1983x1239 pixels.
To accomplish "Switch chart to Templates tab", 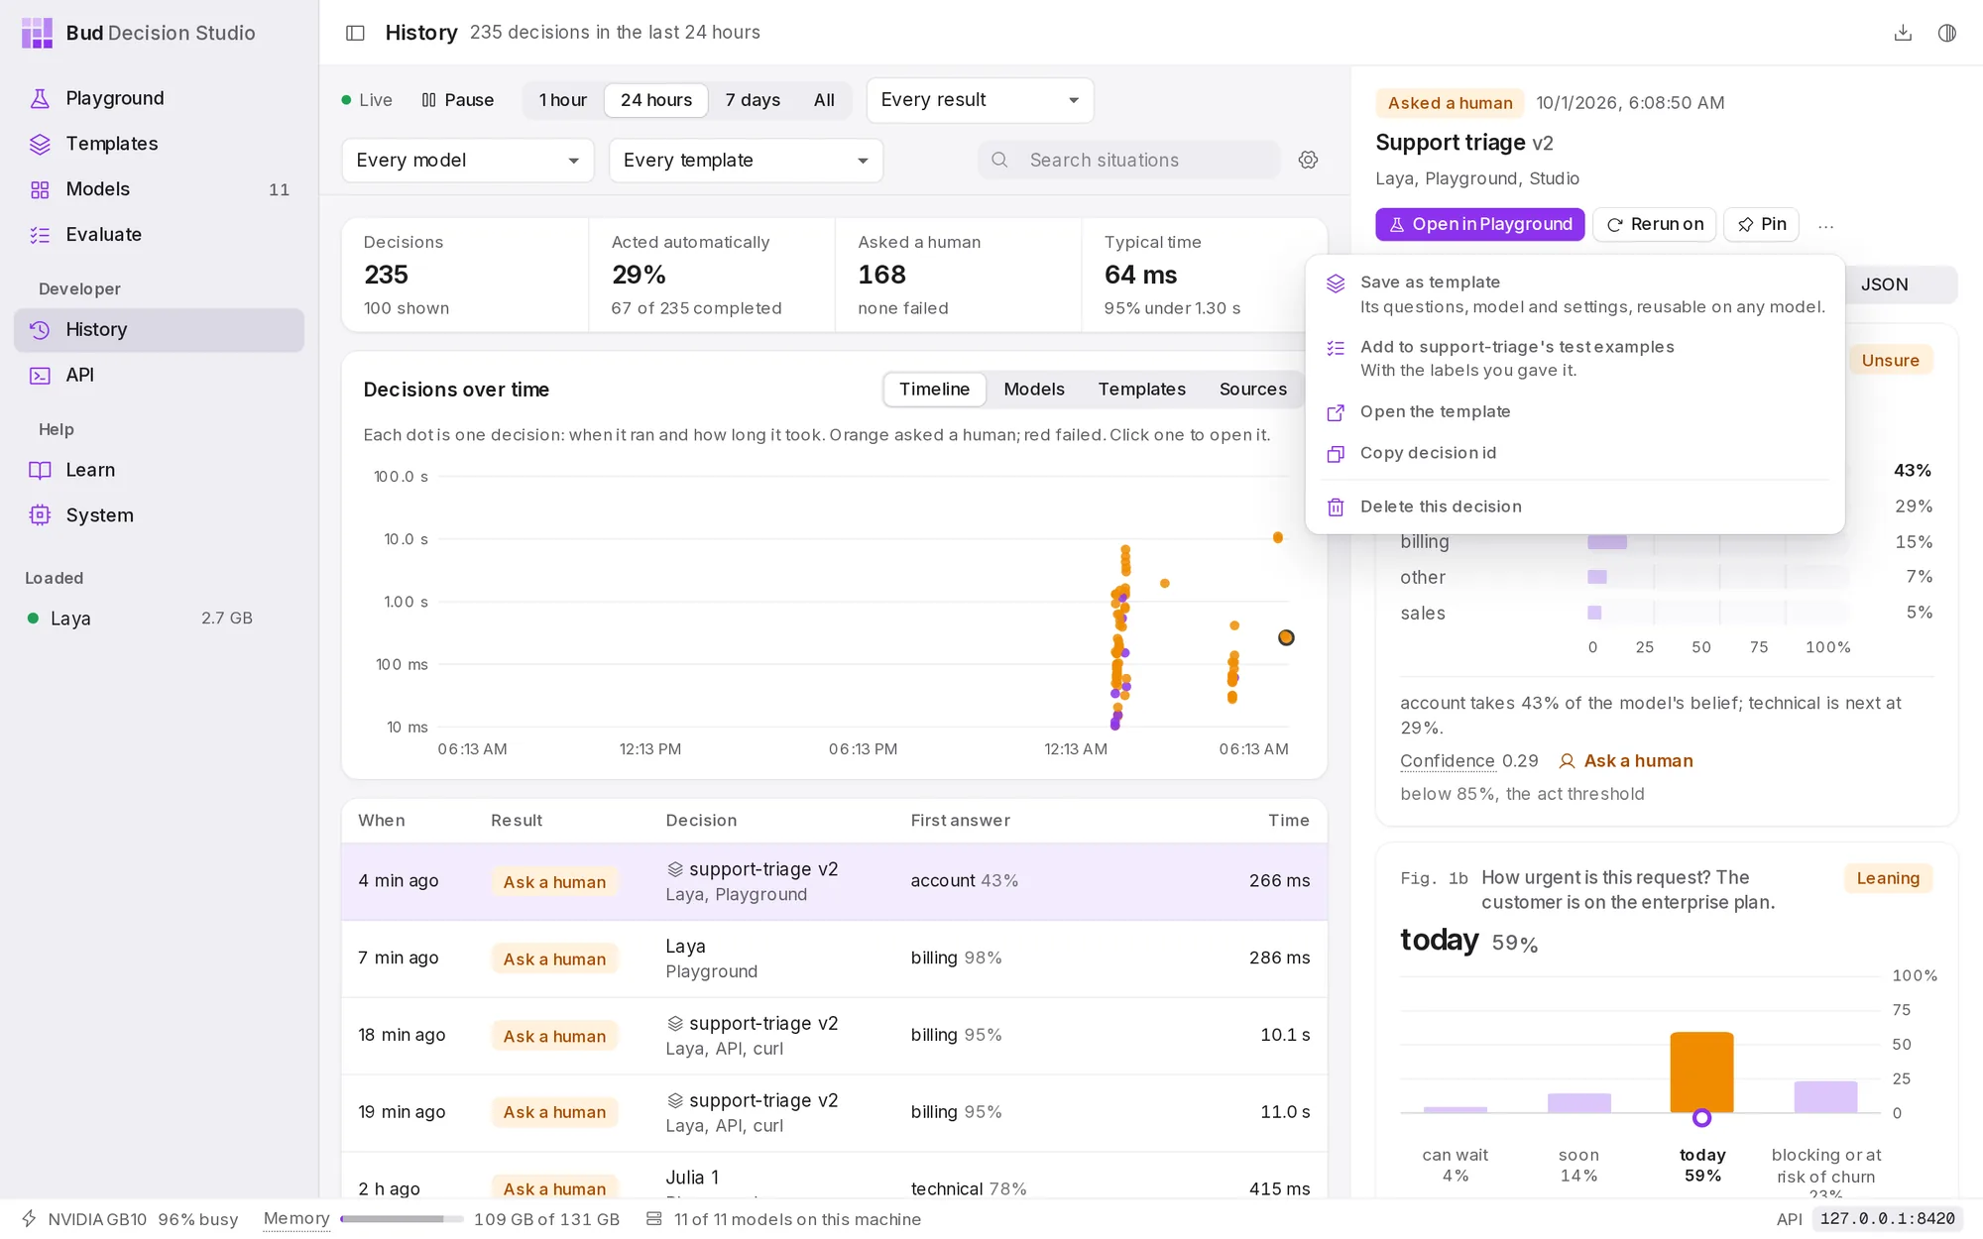I will click(1141, 390).
